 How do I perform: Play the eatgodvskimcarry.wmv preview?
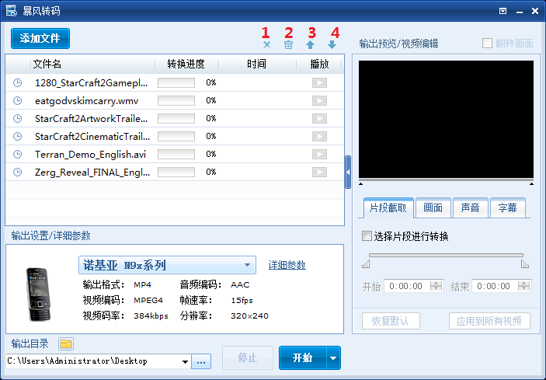[x=319, y=101]
